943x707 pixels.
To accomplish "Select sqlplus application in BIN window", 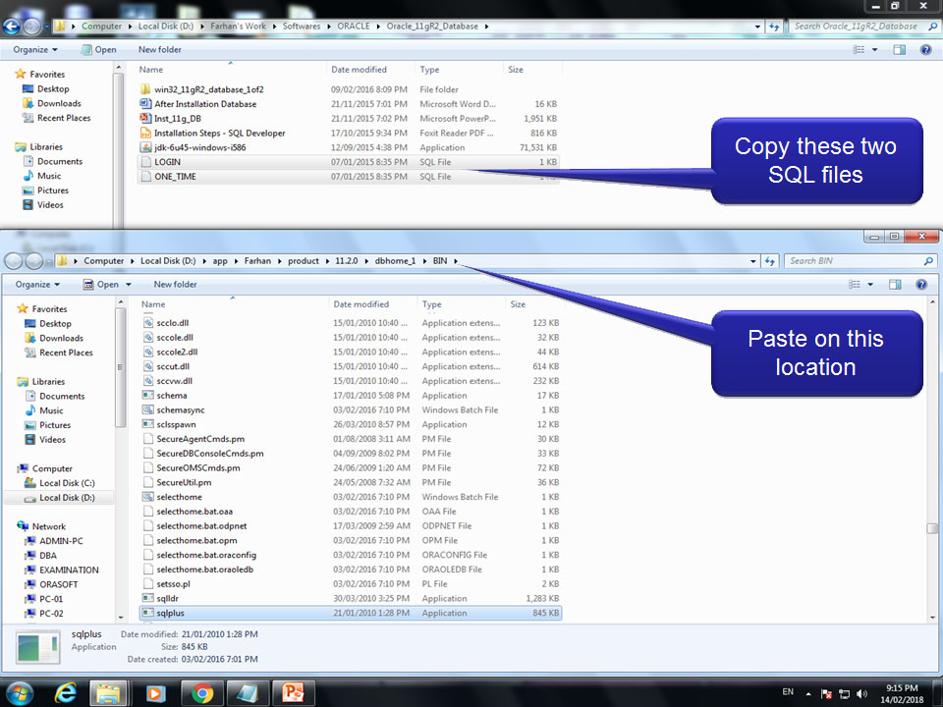I will pos(350,613).
